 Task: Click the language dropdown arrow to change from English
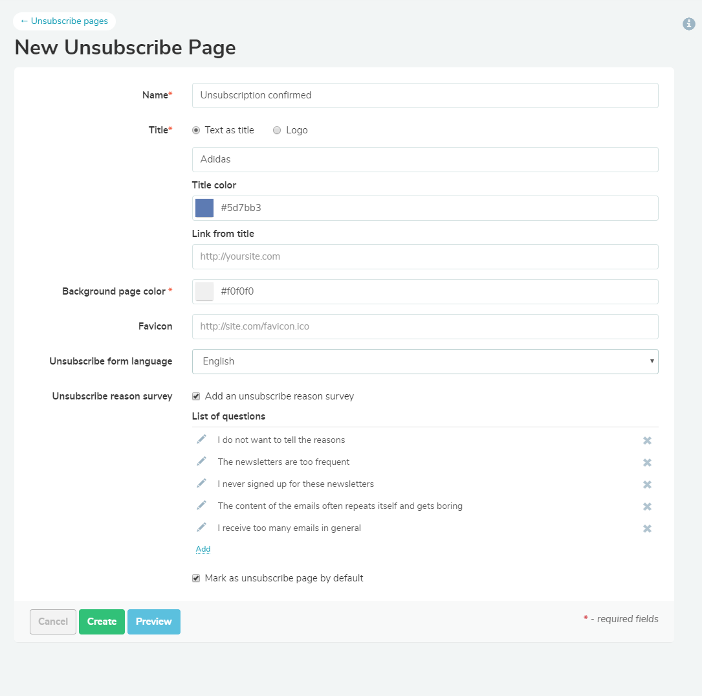click(652, 361)
